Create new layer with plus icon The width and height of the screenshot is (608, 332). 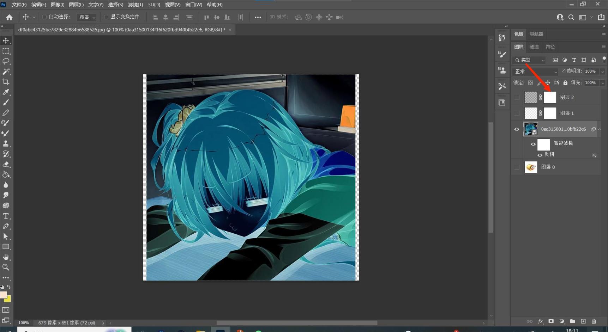[583, 321]
